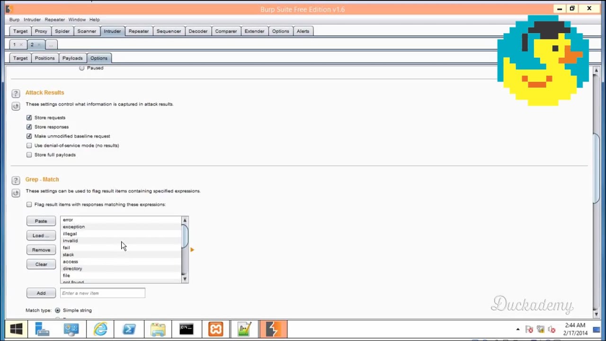Open the Windows Start button
606x341 pixels.
coord(16,329)
